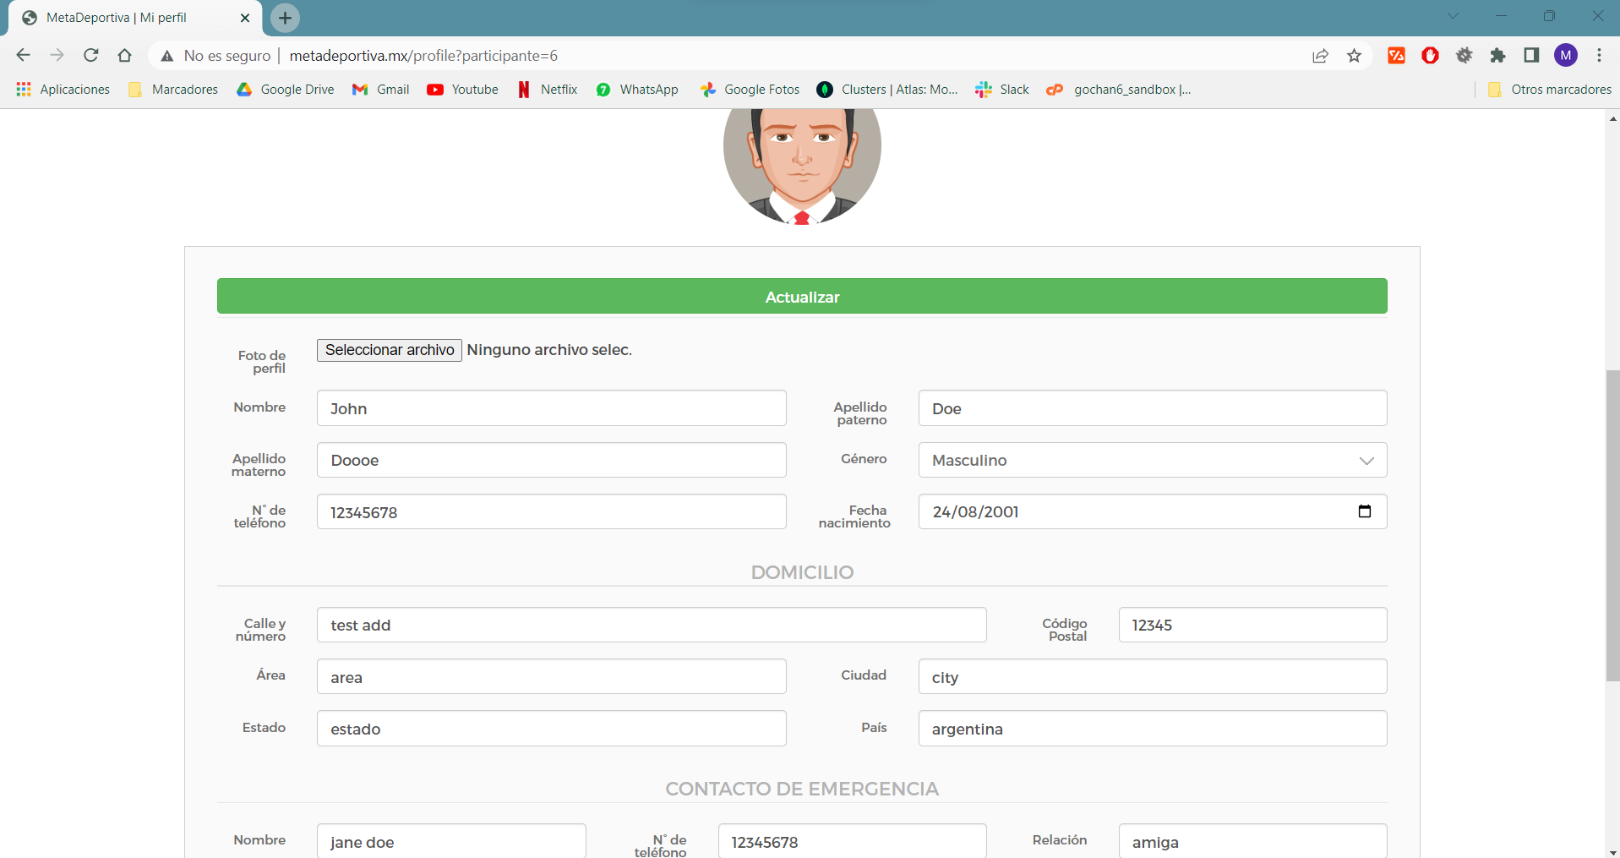Open Chrome's three-dot menu

[x=1599, y=56]
